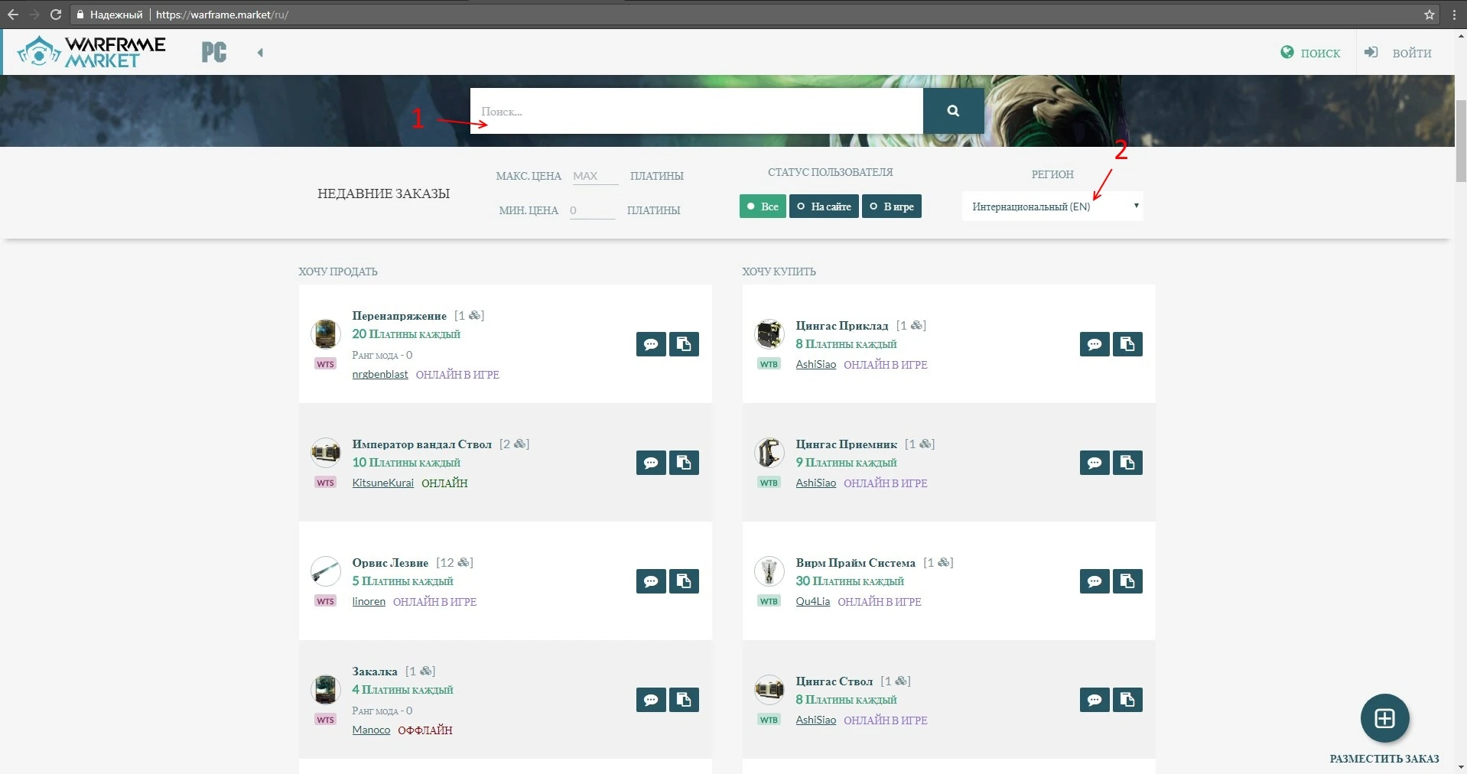Click the '30 Платины каждый' price text
The height and width of the screenshot is (774, 1467).
850,581
